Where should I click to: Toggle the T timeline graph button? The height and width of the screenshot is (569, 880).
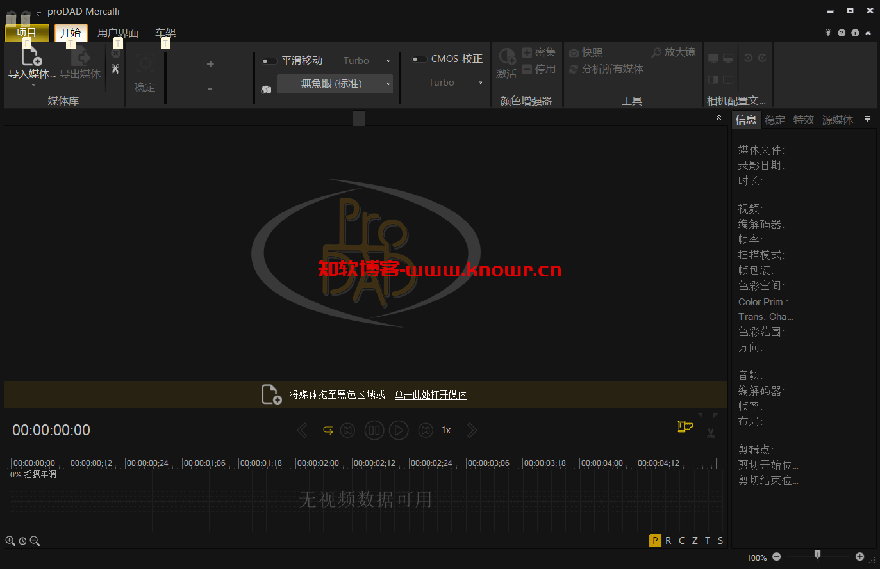(x=708, y=540)
